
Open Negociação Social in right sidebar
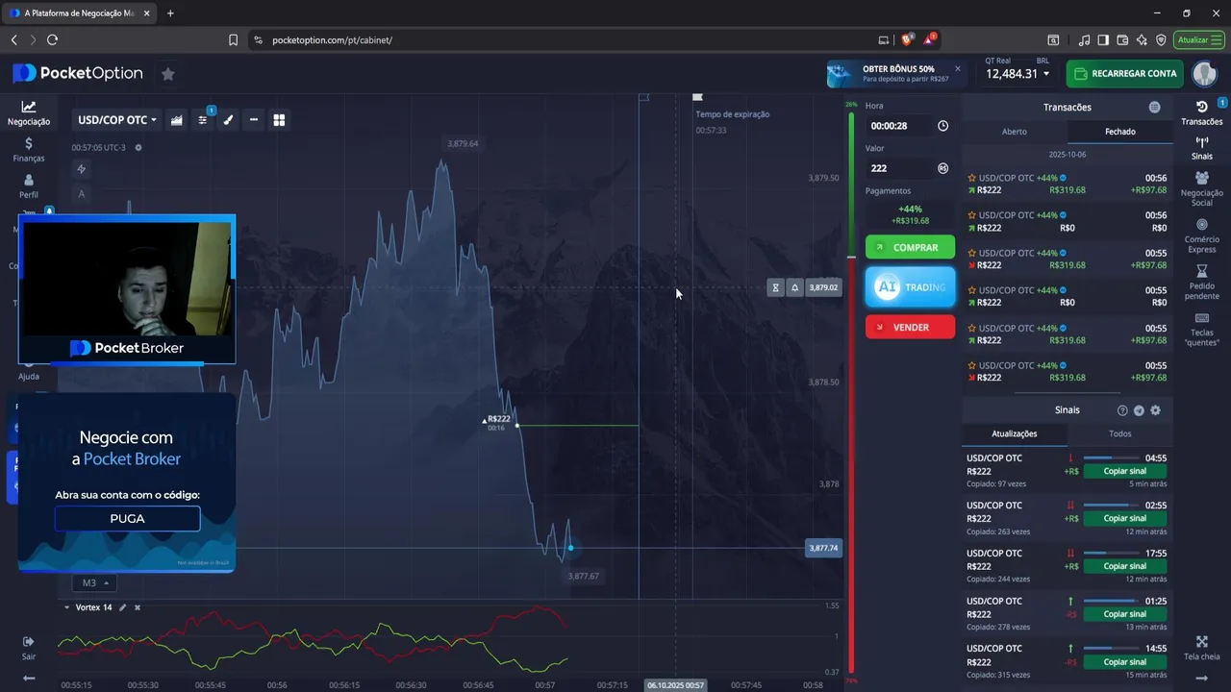[1202, 188]
